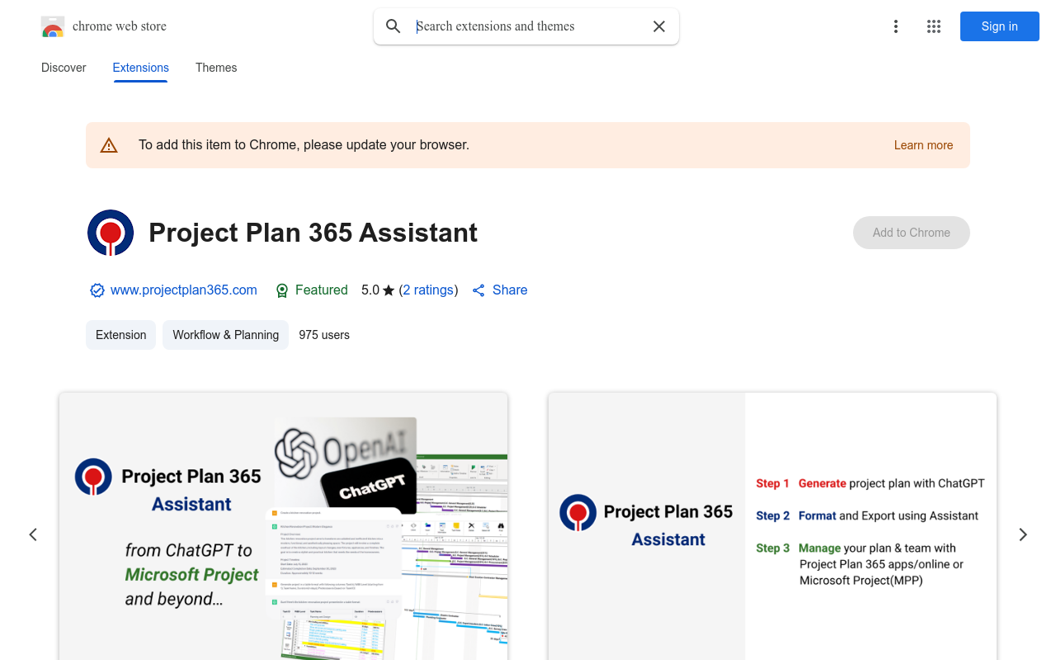This screenshot has height=660, width=1056.
Task: Open the Workflow & Planning category chip
Action: coord(225,335)
